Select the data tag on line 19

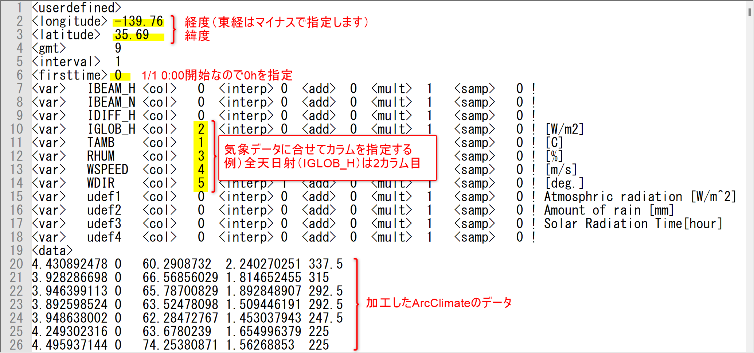[52, 251]
